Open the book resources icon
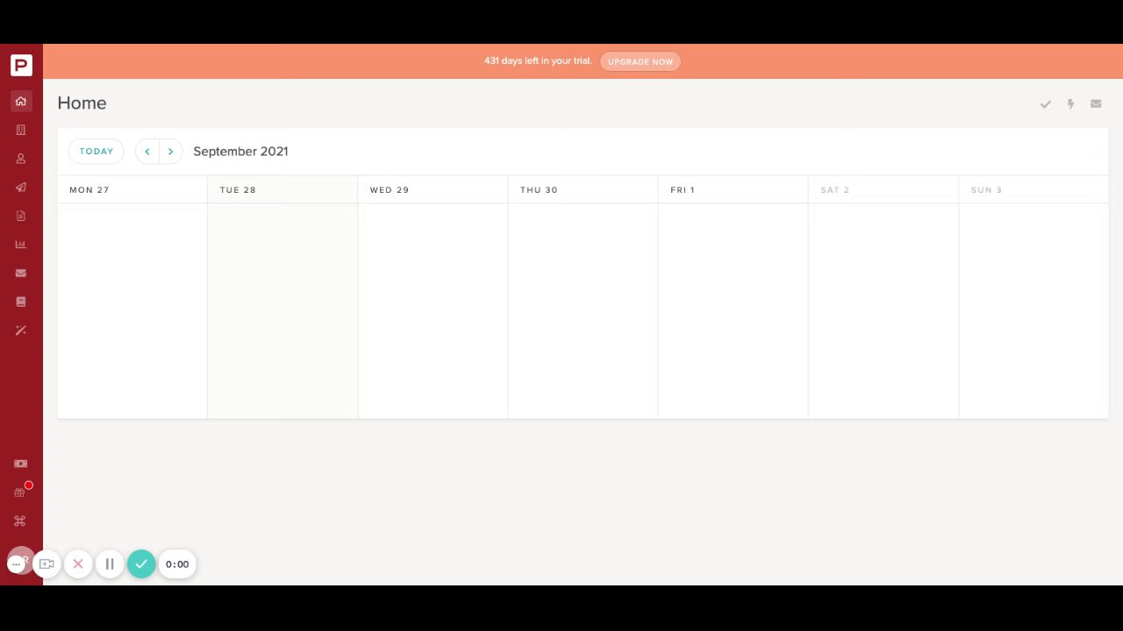The image size is (1123, 631). [21, 301]
